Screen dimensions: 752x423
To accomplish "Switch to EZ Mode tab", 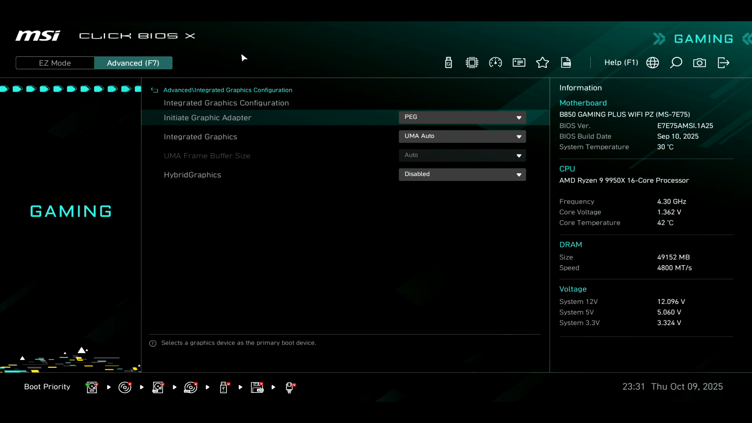I will click(55, 63).
